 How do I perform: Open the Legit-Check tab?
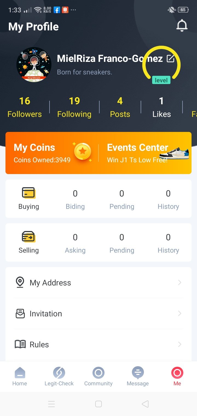click(x=59, y=376)
